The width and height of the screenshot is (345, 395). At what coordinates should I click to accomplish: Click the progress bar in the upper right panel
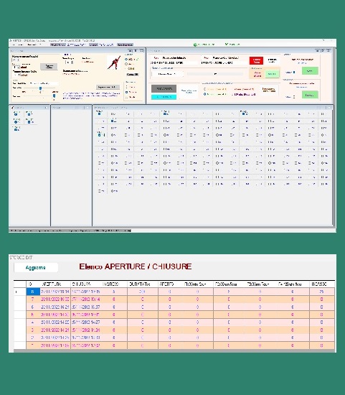tap(215, 74)
